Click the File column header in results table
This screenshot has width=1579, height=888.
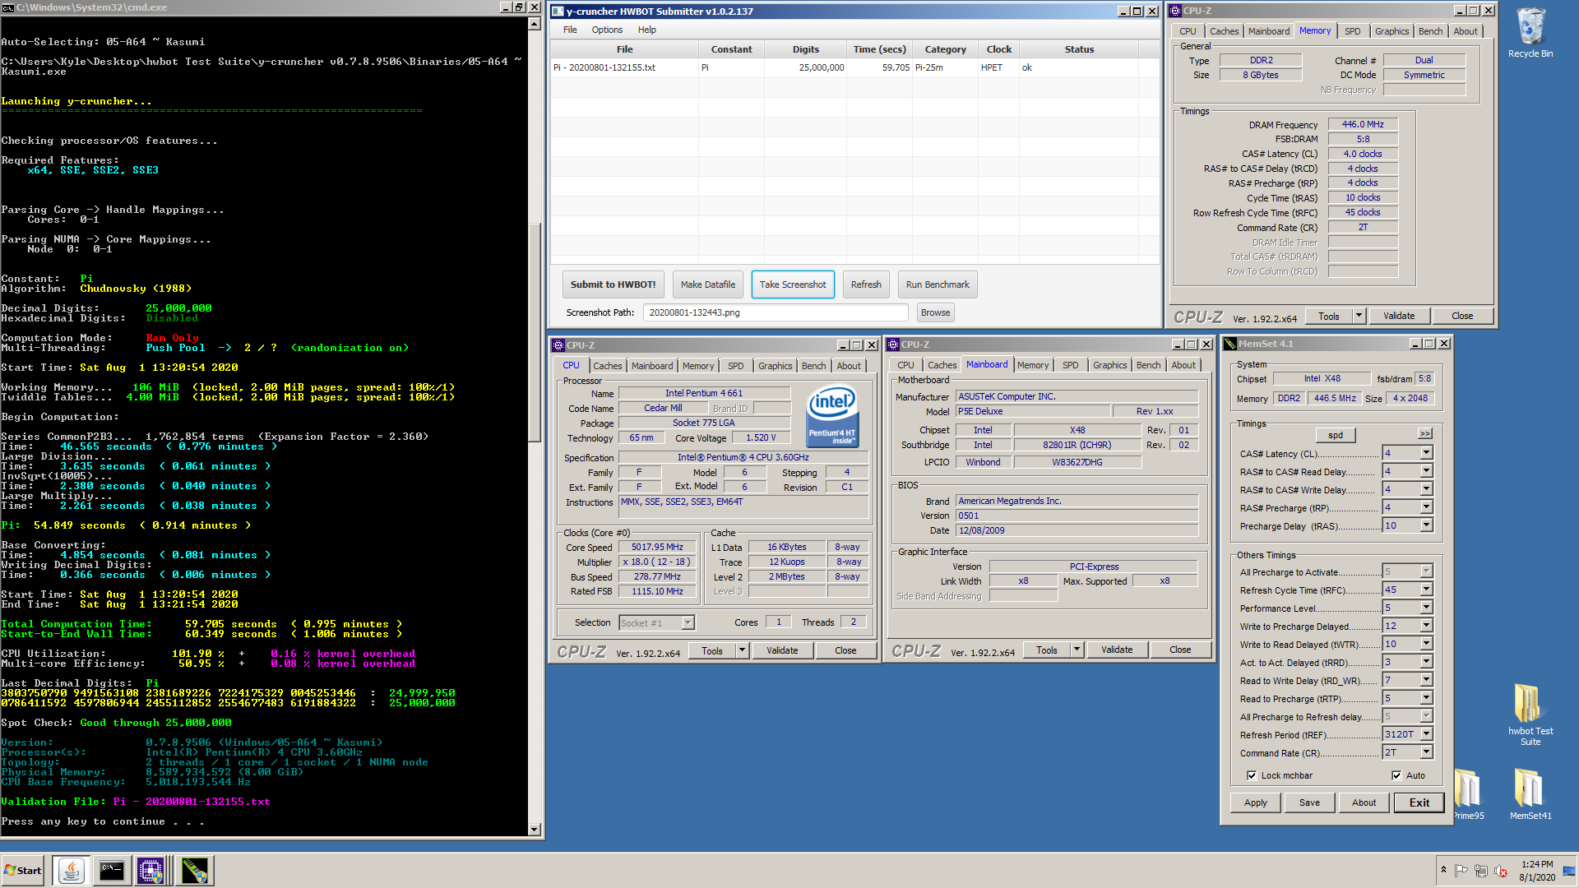pos(625,49)
